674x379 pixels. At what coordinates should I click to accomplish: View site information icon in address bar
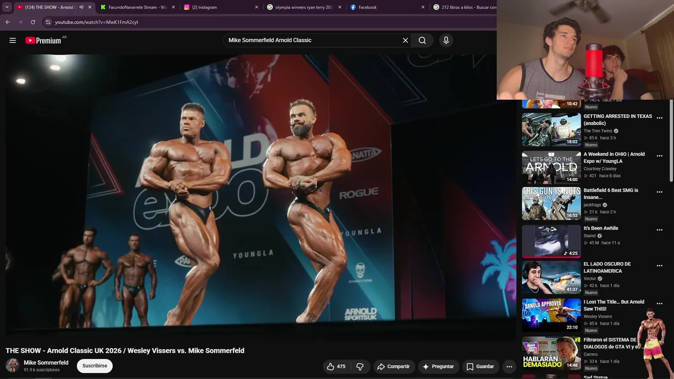pos(48,22)
